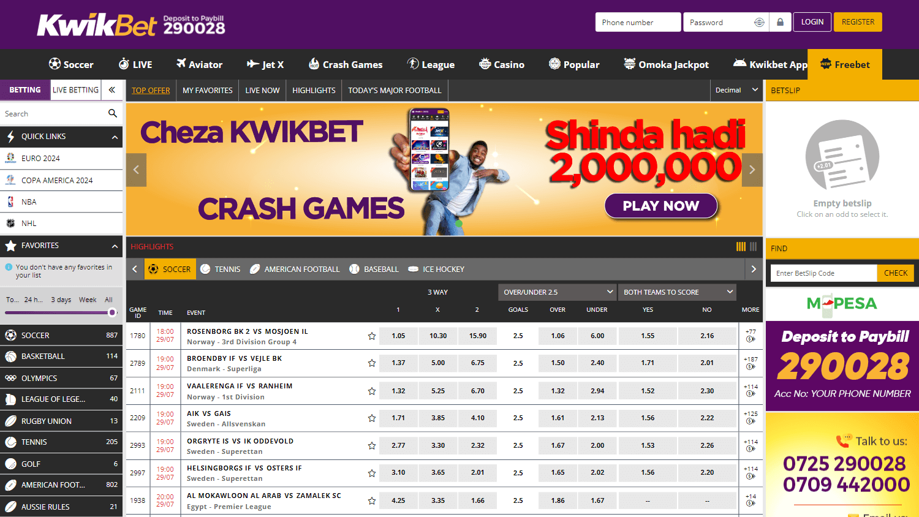Open the Decimal odds format dropdown
Screen dimensions: 919x517
pyautogui.click(x=737, y=90)
